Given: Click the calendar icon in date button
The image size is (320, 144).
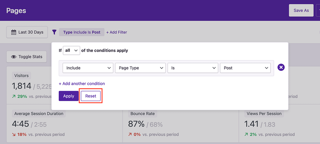Looking at the screenshot, I should pos(14,32).
